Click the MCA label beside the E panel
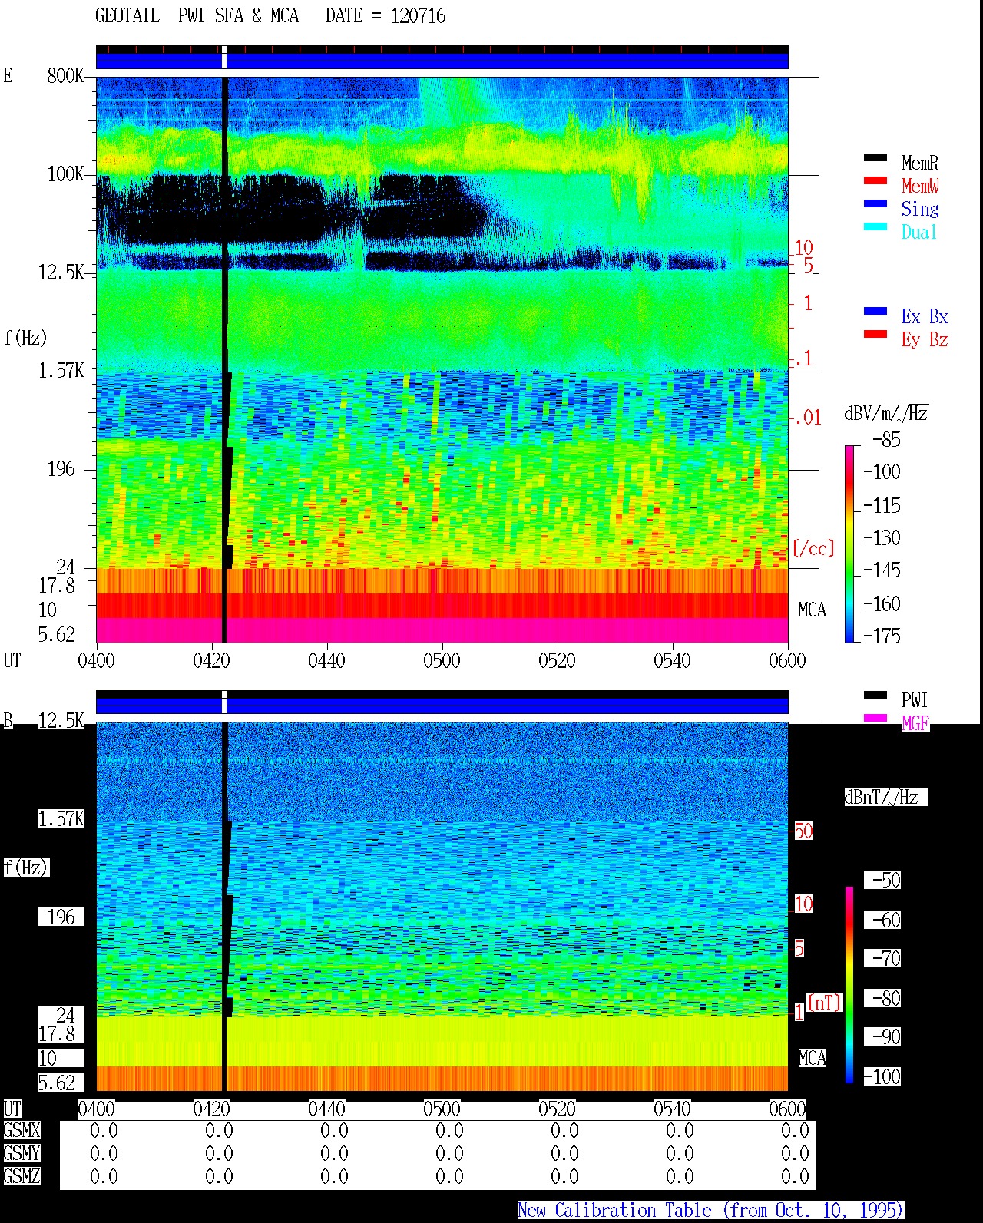Viewport: 983px width, 1223px height. (x=812, y=610)
